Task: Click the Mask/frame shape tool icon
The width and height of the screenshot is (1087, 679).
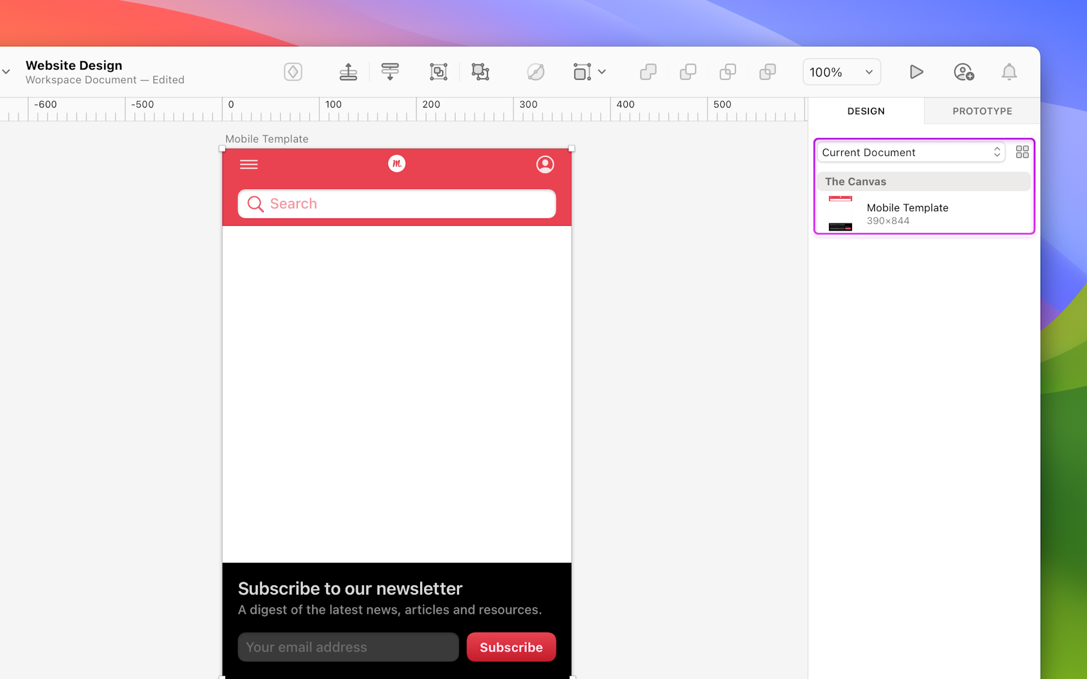Action: tap(582, 72)
